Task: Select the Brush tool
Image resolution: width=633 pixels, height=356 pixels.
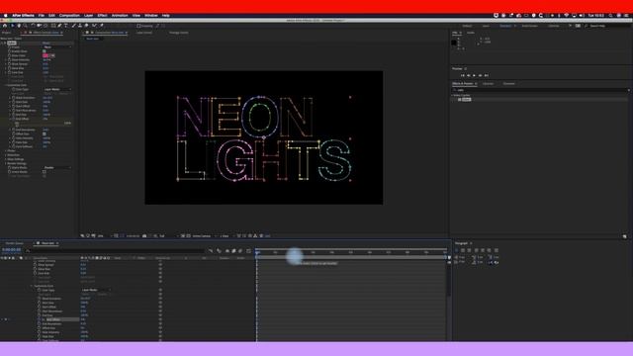Action: coord(73,26)
